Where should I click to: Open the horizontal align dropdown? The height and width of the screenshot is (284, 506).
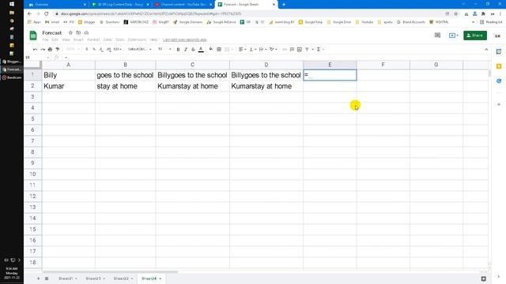242,49
